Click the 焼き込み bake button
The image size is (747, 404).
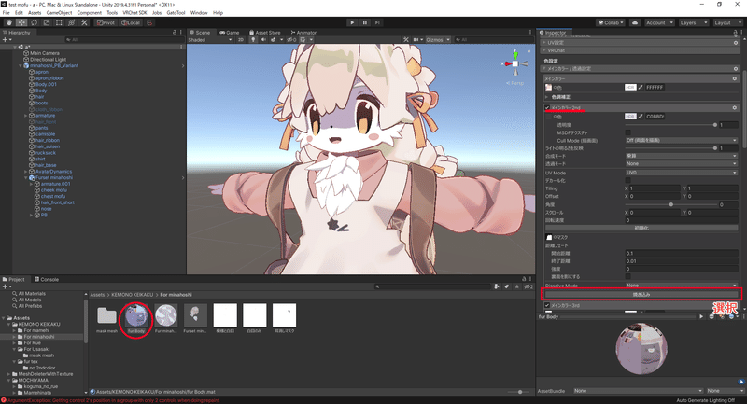pos(641,294)
